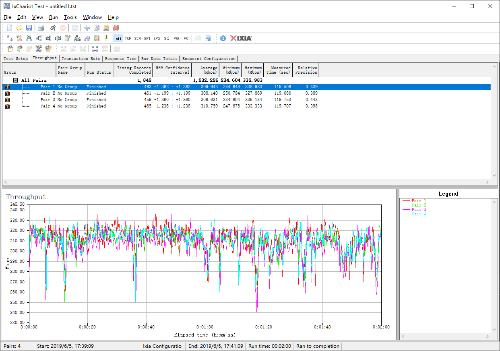The image size is (500, 351).
Task: Click the Paste clipboard icon
Action: 106,28
